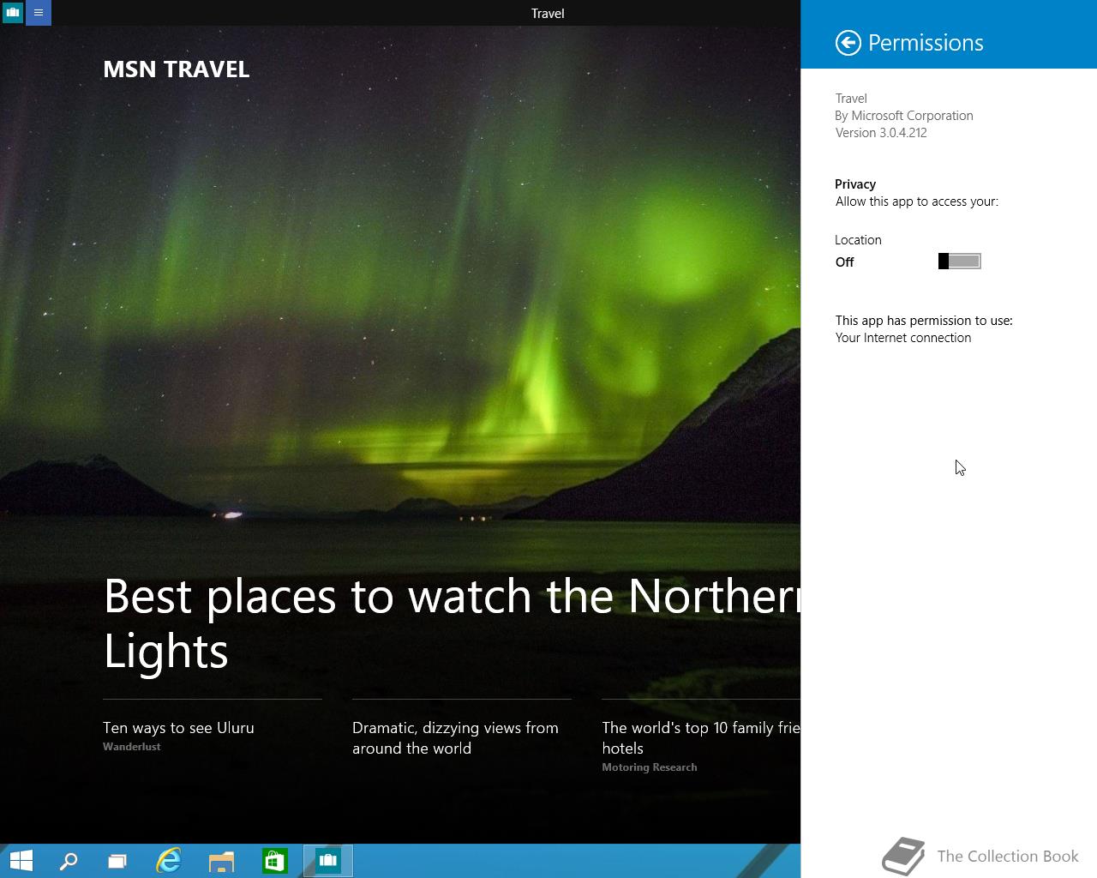This screenshot has height=878, width=1097.
Task: Open world's top 10 family friendly hotels article
Action: tap(701, 738)
